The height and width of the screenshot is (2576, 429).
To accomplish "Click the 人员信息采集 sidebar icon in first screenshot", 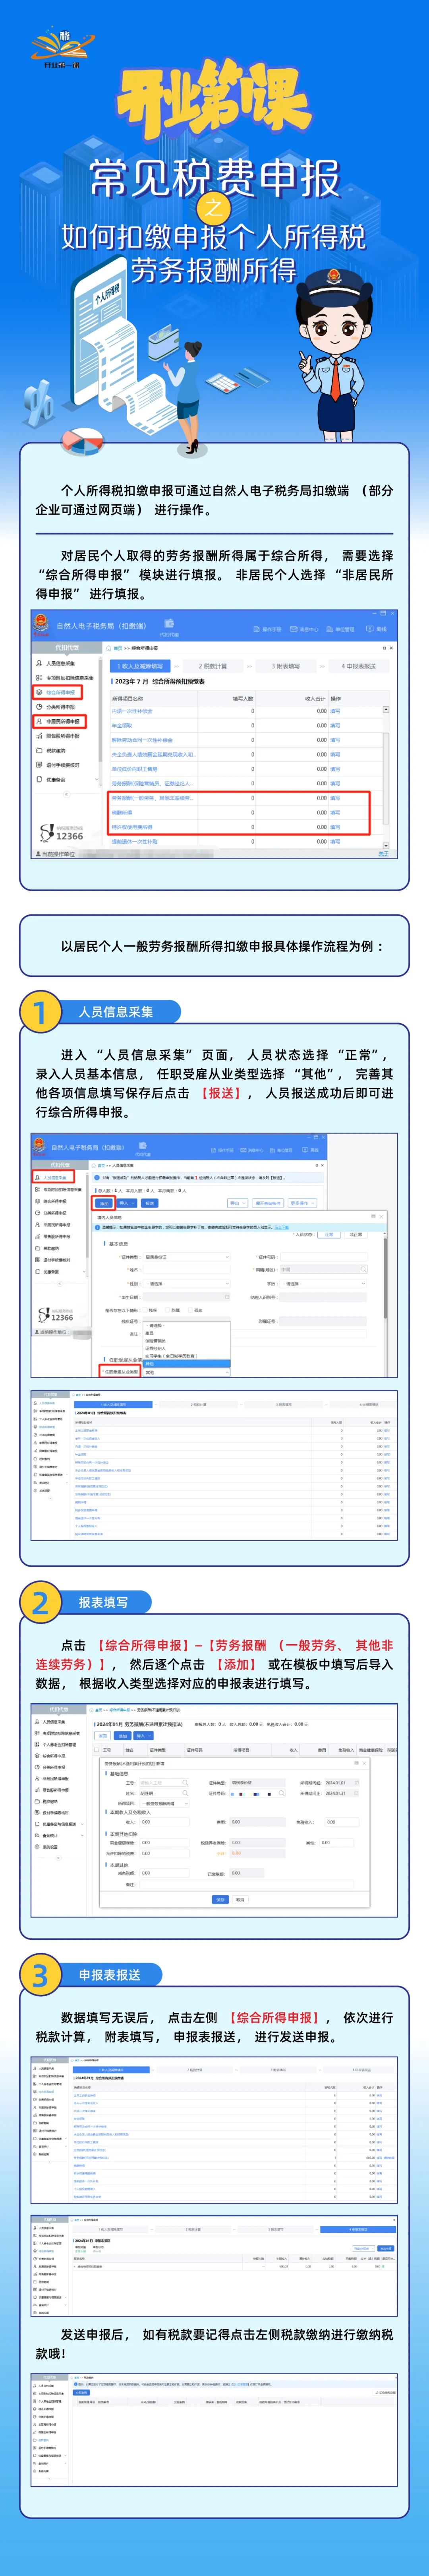I will pyautogui.click(x=39, y=663).
